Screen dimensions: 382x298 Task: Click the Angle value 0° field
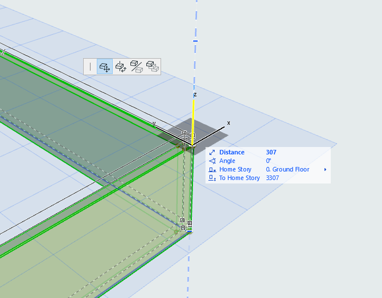(x=268, y=161)
